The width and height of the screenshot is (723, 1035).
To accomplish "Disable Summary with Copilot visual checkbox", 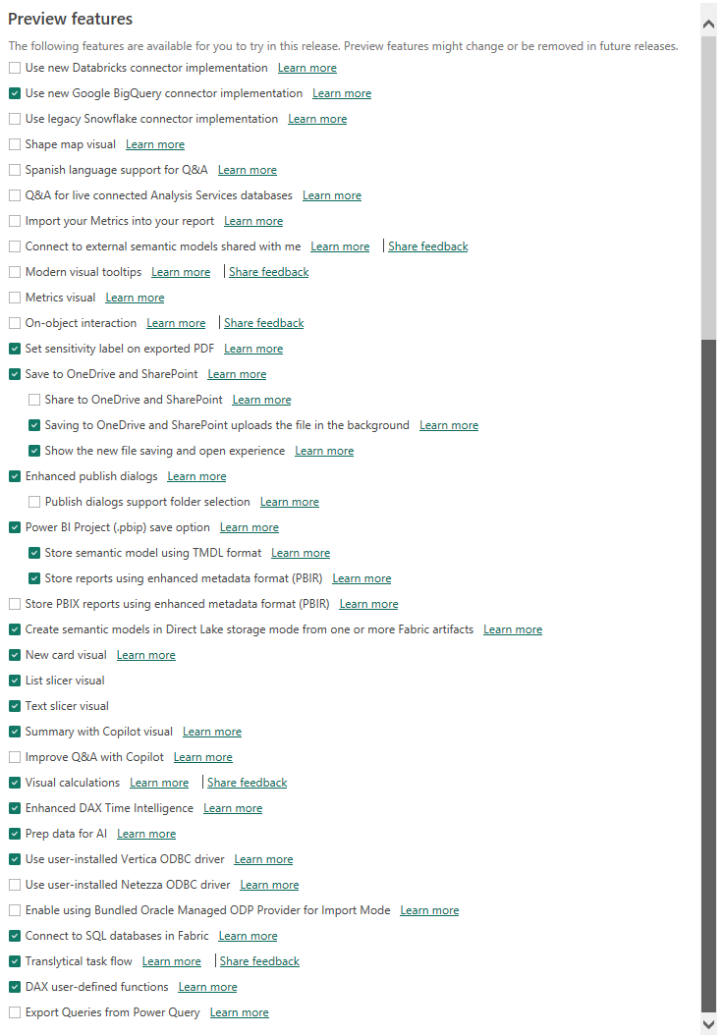I will coord(15,732).
